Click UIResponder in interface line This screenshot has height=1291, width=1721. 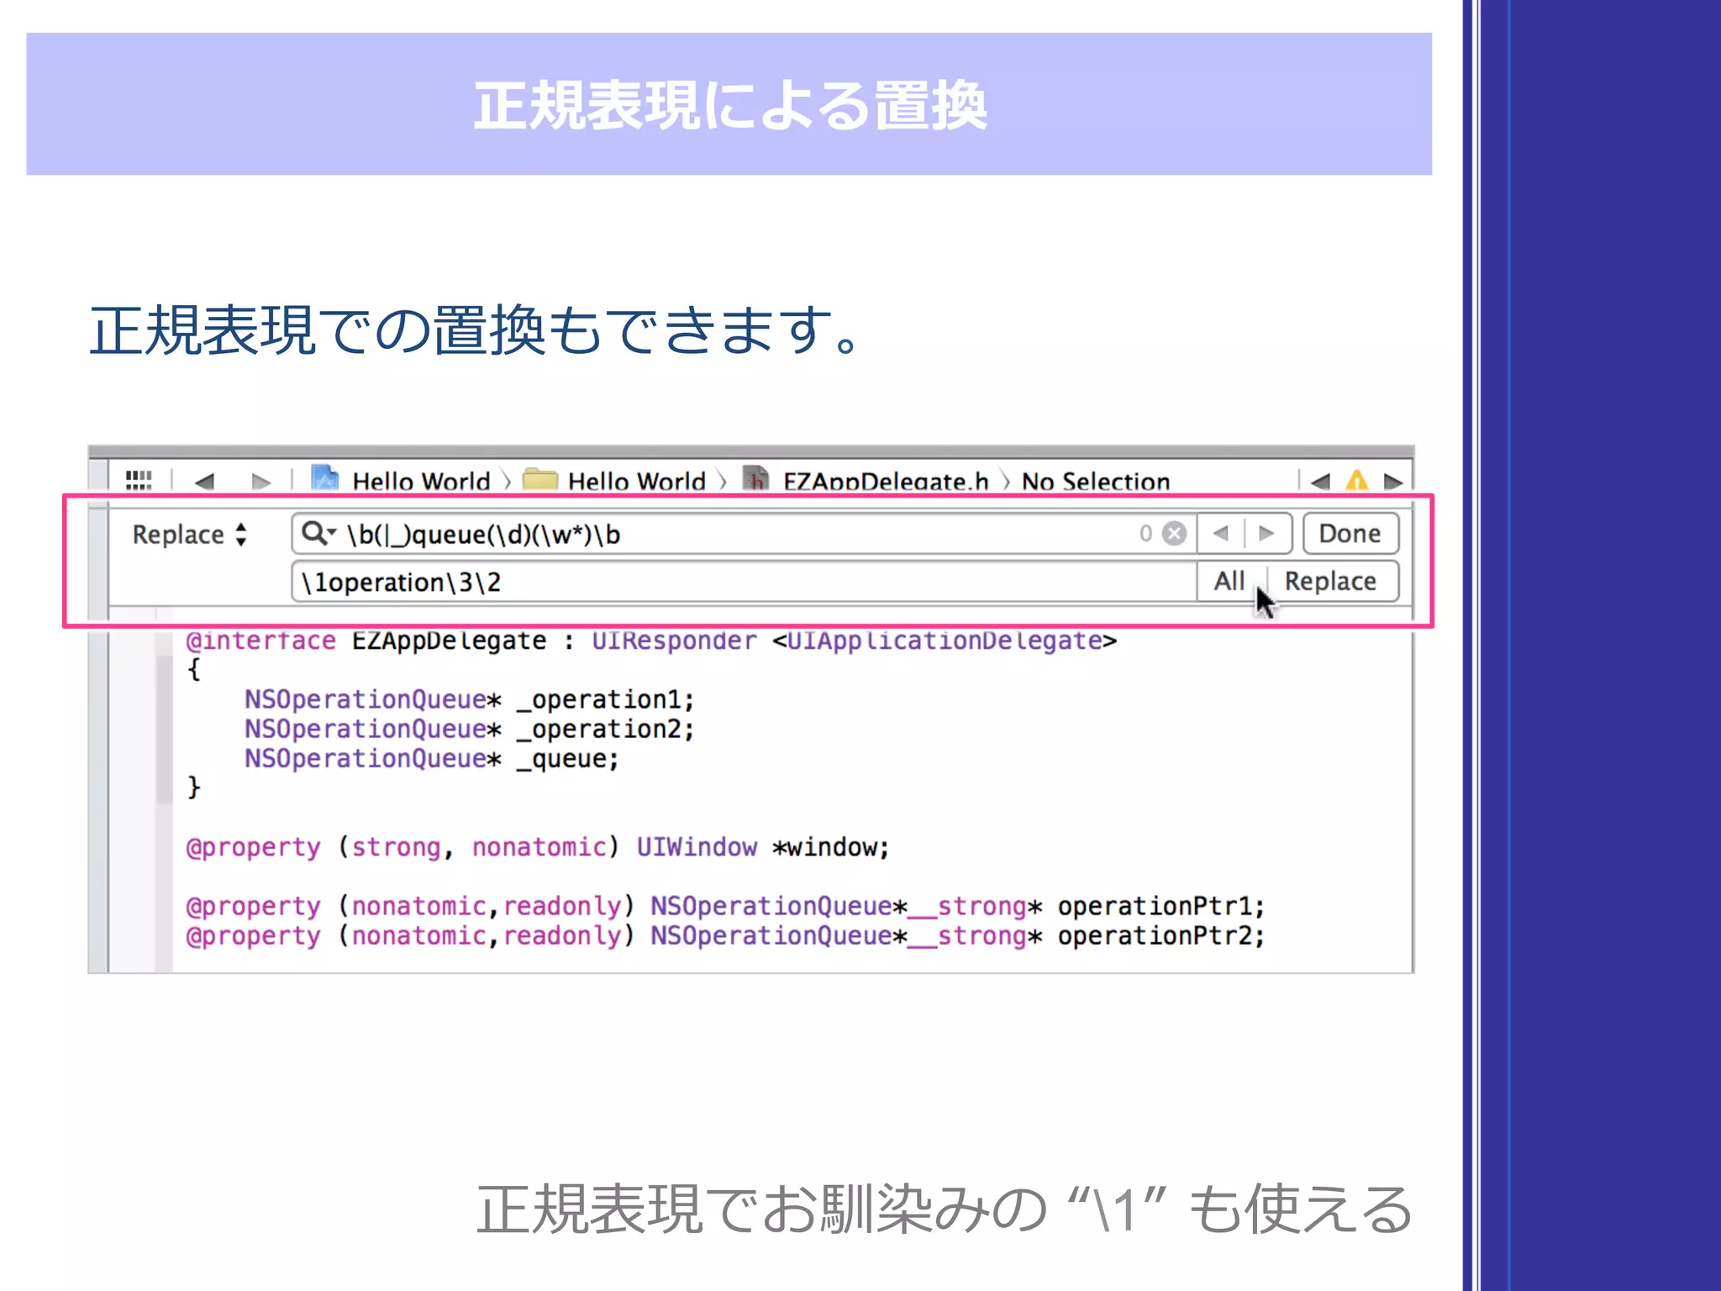674,640
